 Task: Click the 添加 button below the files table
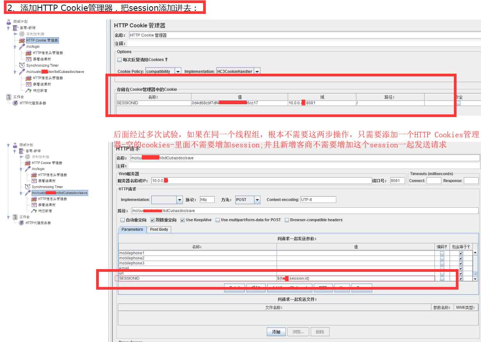[x=276, y=332]
